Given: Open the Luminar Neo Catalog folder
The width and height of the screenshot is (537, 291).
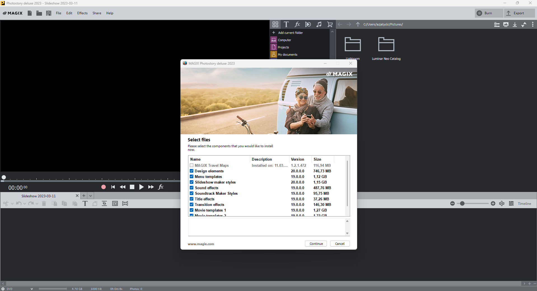Looking at the screenshot, I should tap(386, 48).
